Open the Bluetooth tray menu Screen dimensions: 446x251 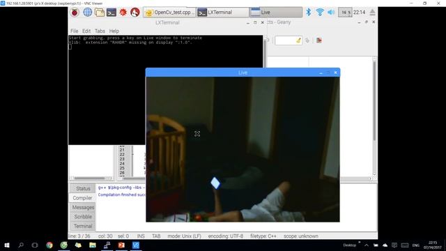[309, 13]
